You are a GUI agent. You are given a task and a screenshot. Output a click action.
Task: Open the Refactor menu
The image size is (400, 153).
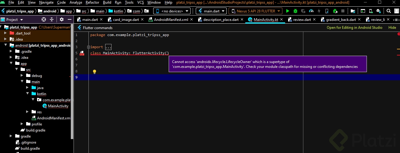92,2
